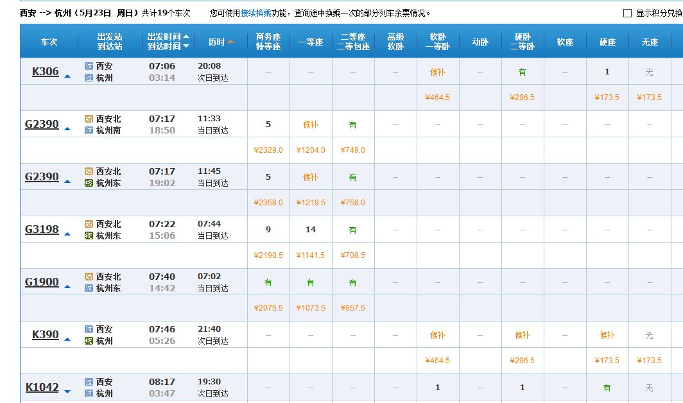This screenshot has height=403, width=683.
Task: Click 有 to book G1900 second class seat
Action: [x=352, y=282]
